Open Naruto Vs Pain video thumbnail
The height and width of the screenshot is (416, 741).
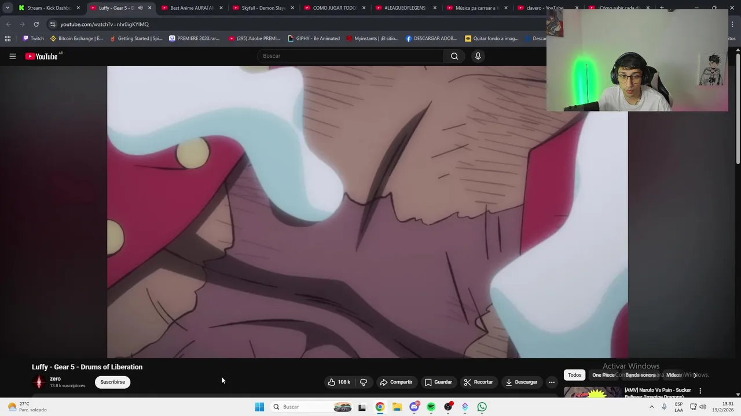(x=592, y=392)
